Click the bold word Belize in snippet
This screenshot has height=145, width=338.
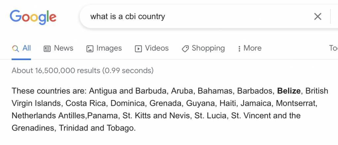[288, 91]
